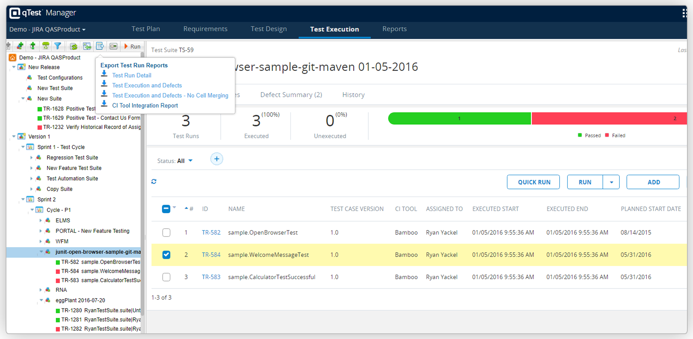This screenshot has height=339, width=693.
Task: Collapse the Version 1 tree node
Action: (14, 136)
